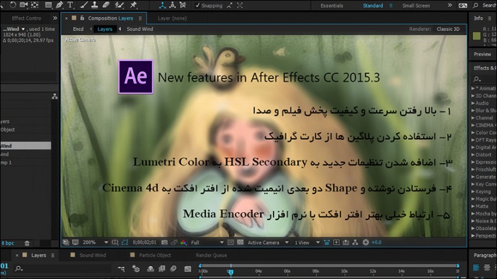Select the Clone Stamp tool
The height and width of the screenshot is (279, 497).
point(94,5)
